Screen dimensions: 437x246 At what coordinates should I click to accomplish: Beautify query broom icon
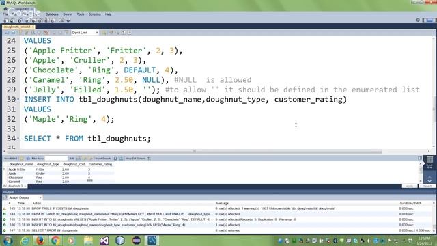[111, 33]
